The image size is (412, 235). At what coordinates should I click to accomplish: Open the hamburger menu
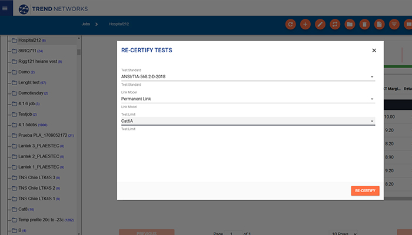pyautogui.click(x=5, y=8)
